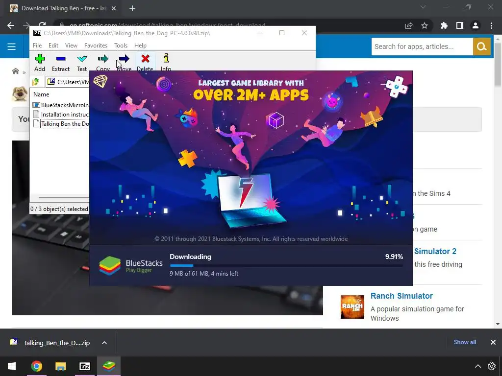Reload the page in Chrome
This screenshot has width=502, height=376.
[42, 25]
